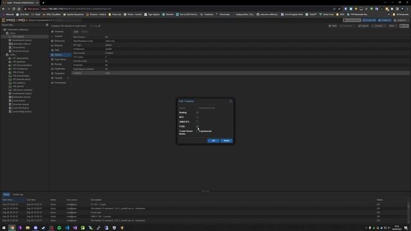The height and width of the screenshot is (231, 411).
Task: Select container 201 (deb12) in the tree
Action: 18,37
